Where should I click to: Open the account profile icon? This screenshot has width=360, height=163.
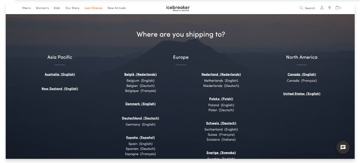[322, 8]
